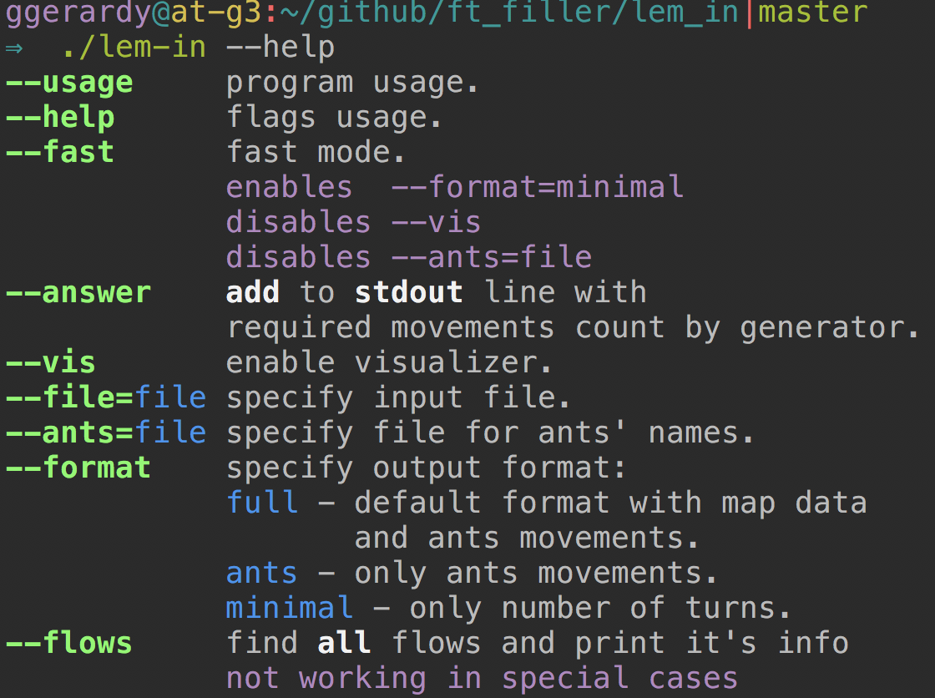Click 'not working in special cases' note
The image size is (935, 698).
(x=482, y=678)
